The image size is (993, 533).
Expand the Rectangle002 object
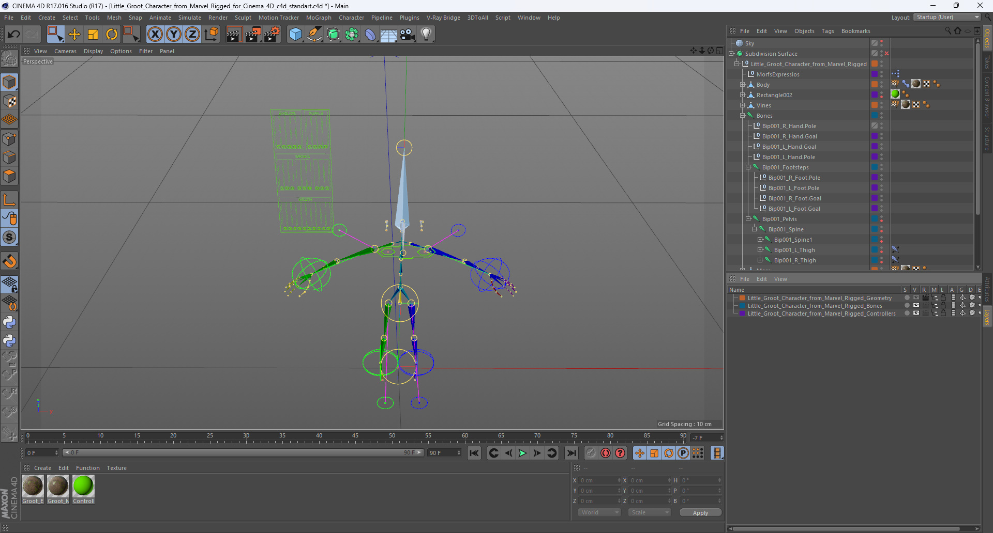743,95
